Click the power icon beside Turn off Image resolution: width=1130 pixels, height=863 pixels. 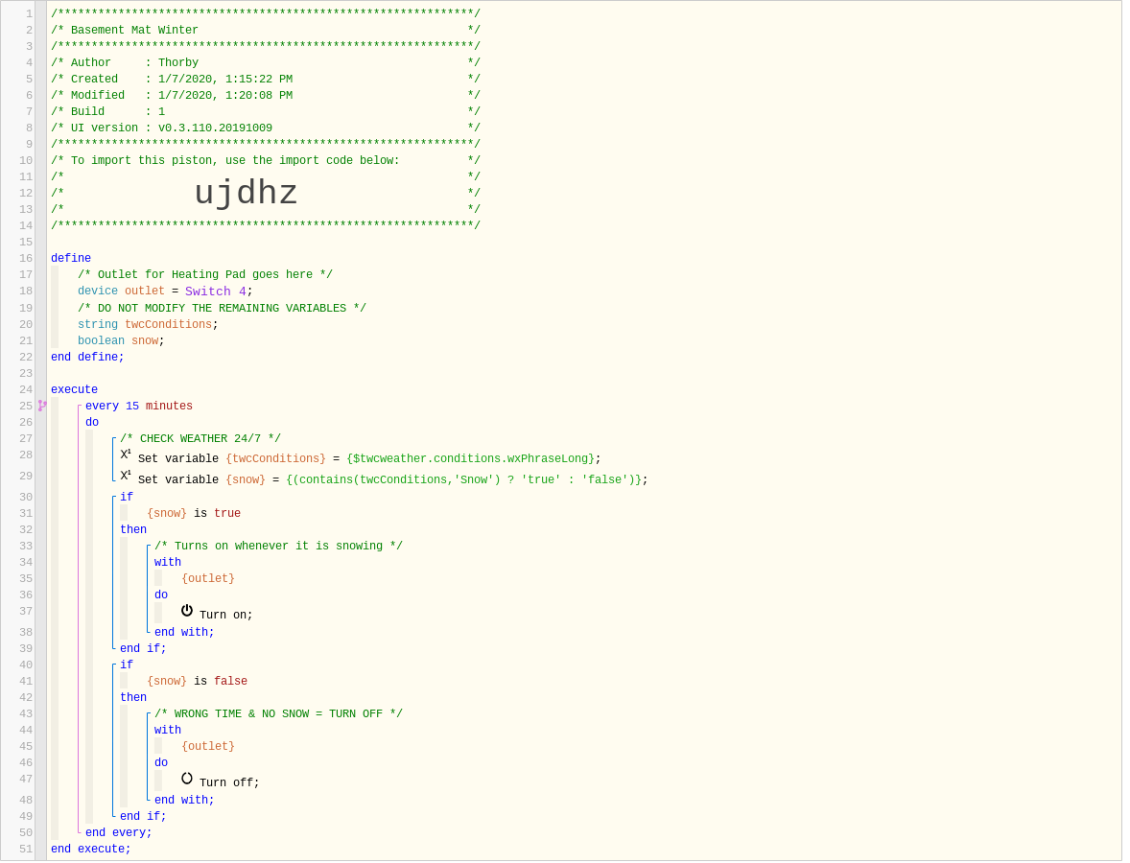[x=187, y=779]
